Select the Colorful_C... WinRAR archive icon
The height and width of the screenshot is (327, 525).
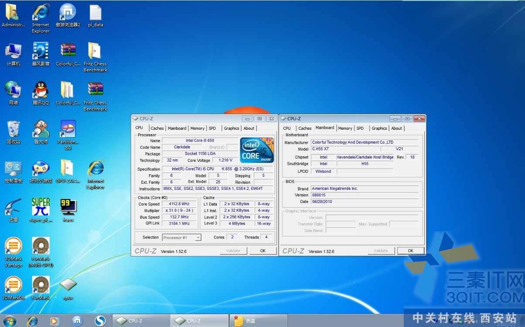click(x=68, y=54)
